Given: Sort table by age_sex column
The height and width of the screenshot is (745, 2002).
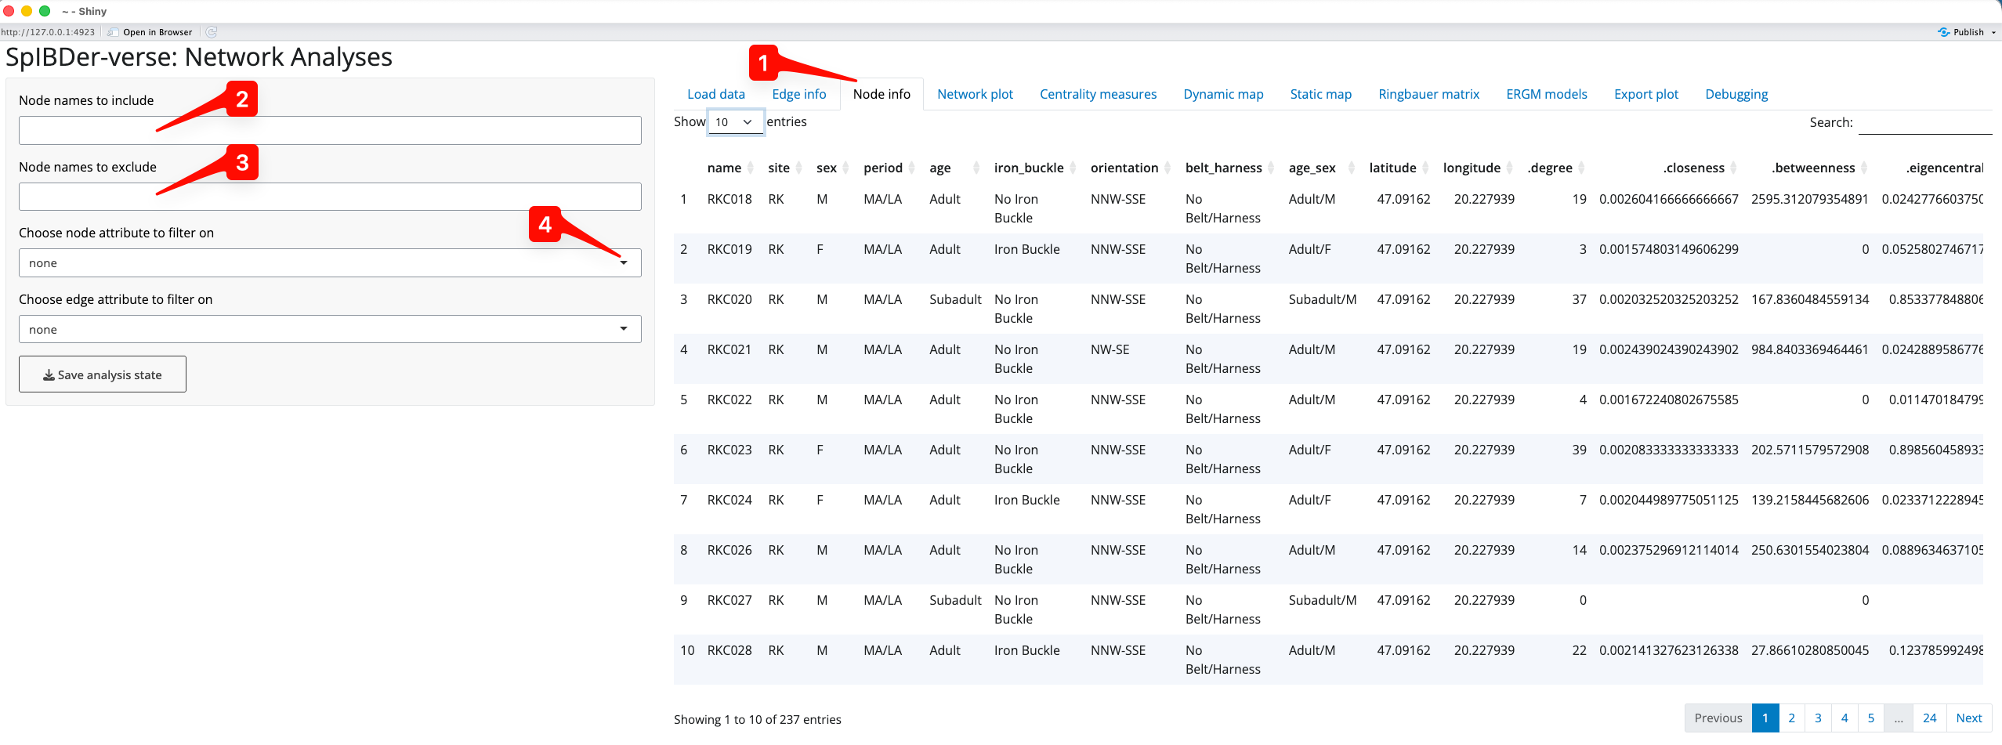Looking at the screenshot, I should (x=1322, y=168).
